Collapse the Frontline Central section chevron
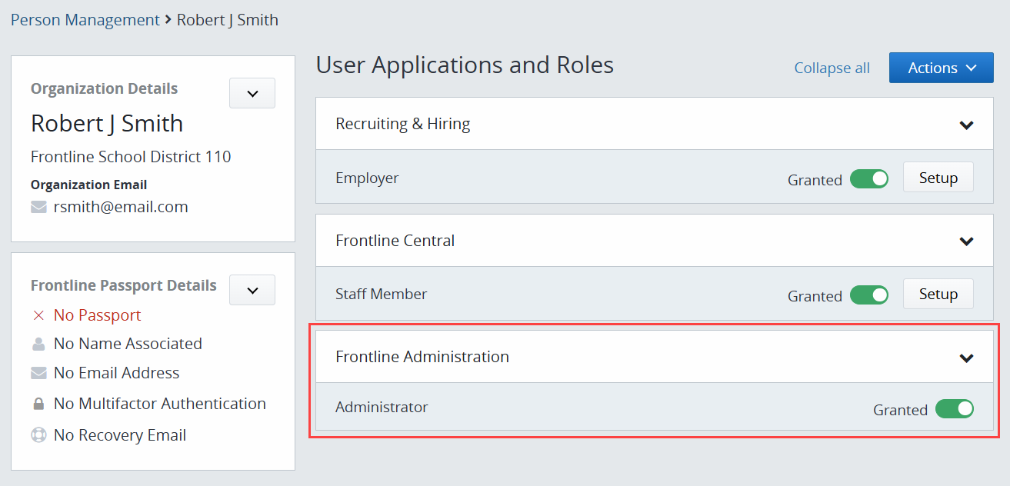Image resolution: width=1010 pixels, height=486 pixels. point(967,241)
